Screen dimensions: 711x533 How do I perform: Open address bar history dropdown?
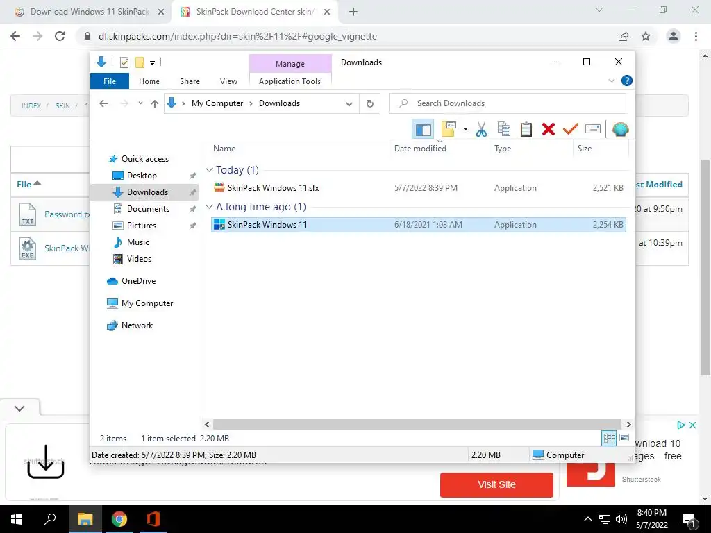point(349,104)
